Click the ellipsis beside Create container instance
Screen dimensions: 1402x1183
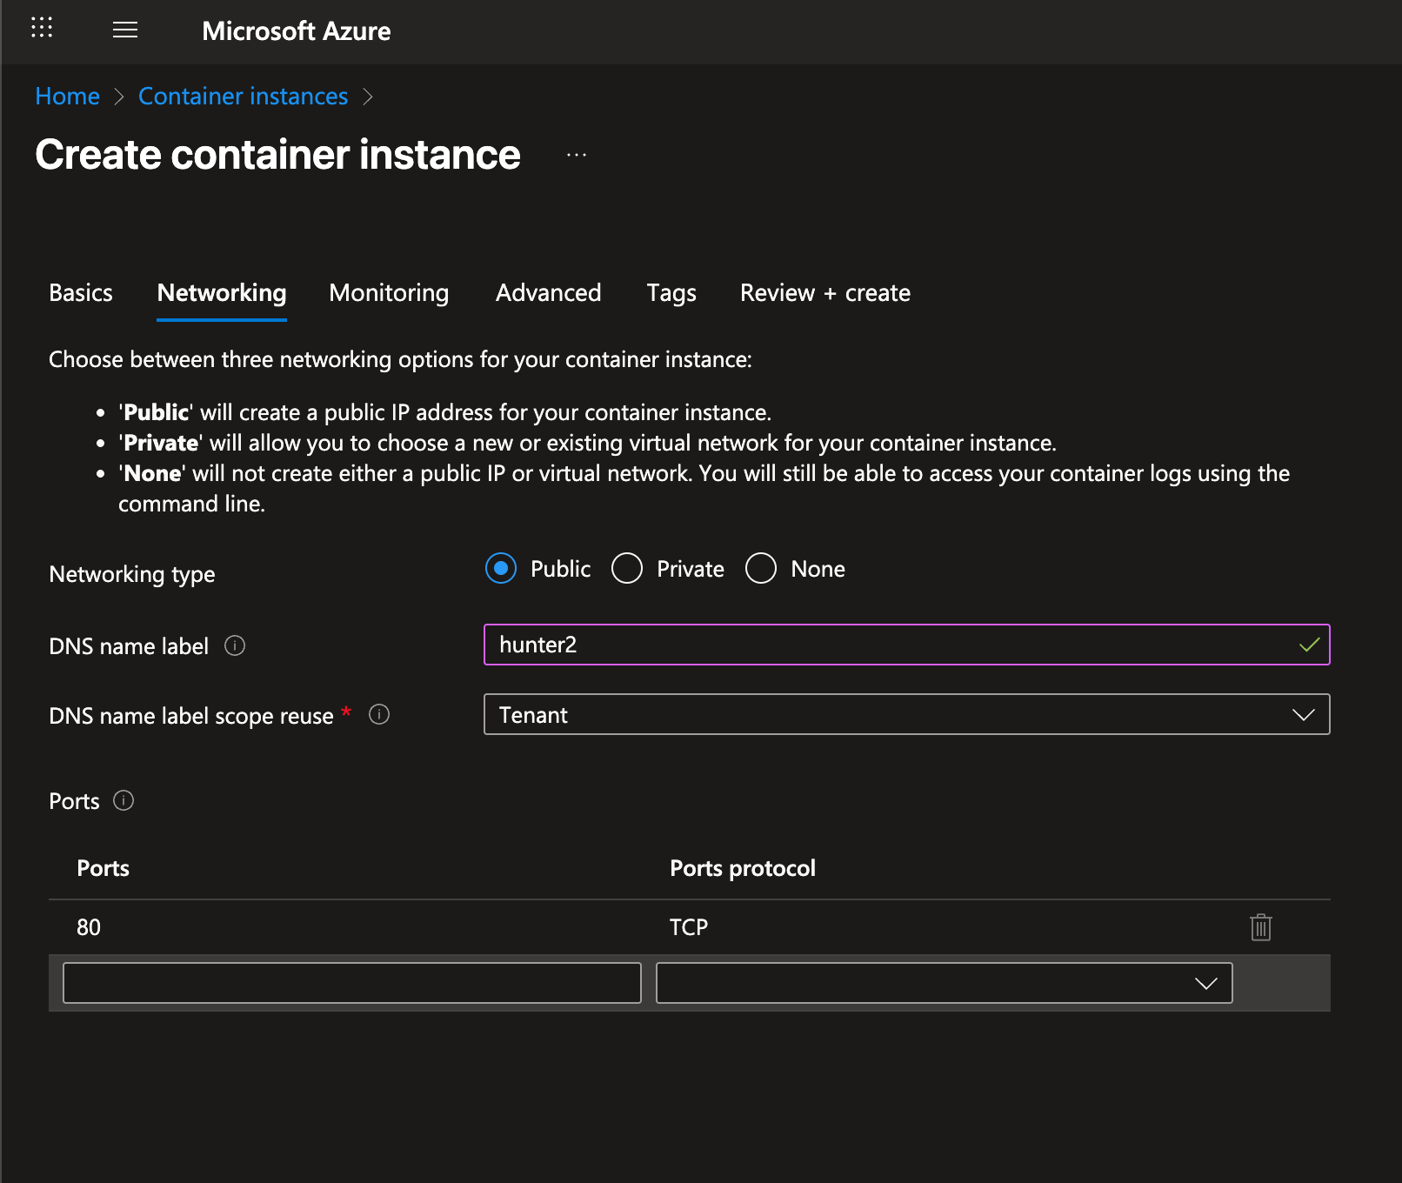[576, 156]
